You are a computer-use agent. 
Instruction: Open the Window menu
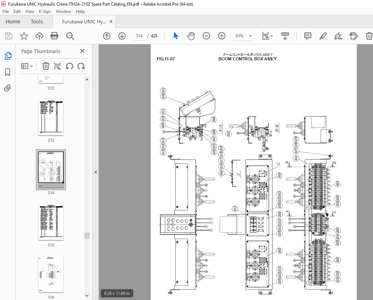click(x=63, y=12)
